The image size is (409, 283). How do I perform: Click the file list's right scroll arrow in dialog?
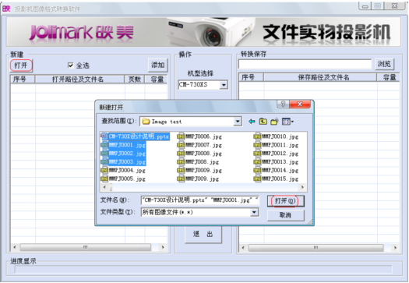click(x=302, y=187)
